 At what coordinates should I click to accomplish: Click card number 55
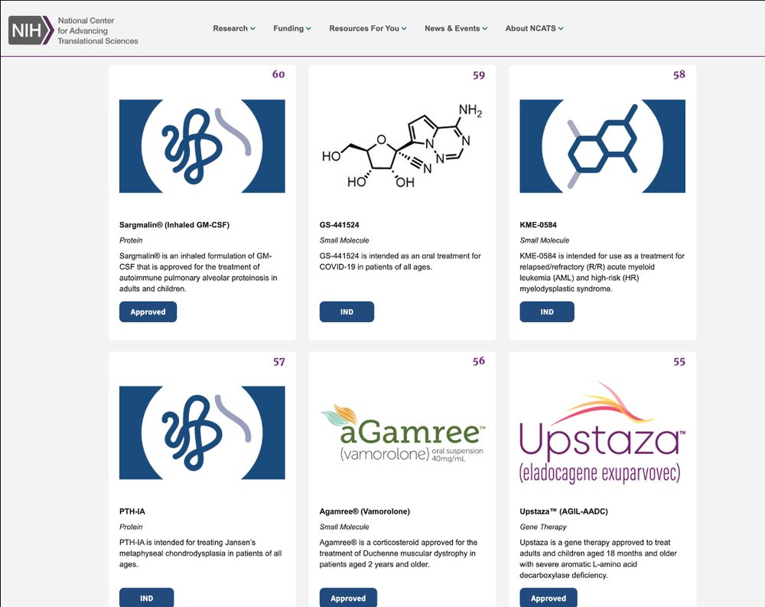coord(679,361)
